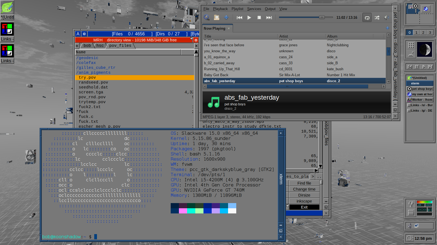This screenshot has height=245, width=437.
Task: Click the landscape picture applet button
Action: click(411, 54)
